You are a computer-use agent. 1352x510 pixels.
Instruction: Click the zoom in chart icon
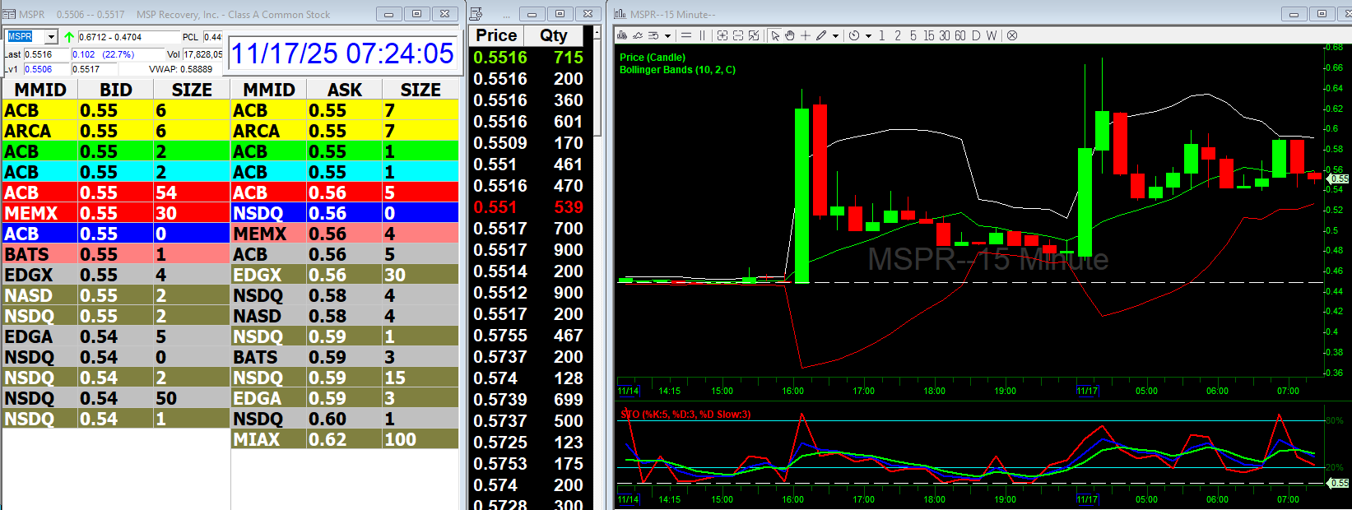[x=722, y=35]
